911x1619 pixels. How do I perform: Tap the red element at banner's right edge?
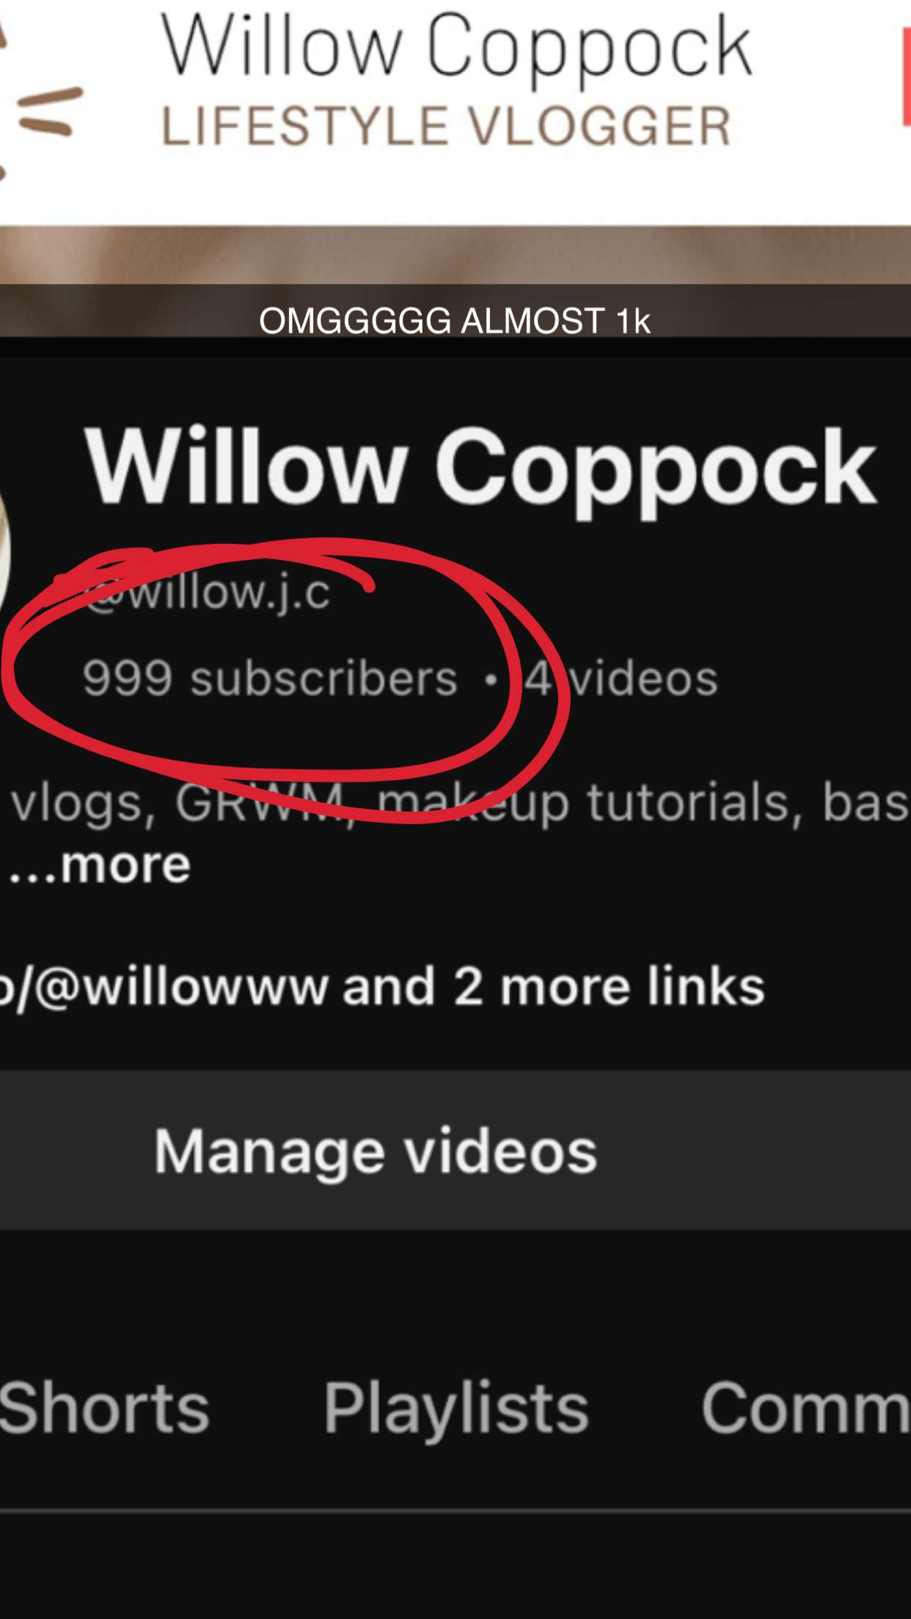coord(907,79)
